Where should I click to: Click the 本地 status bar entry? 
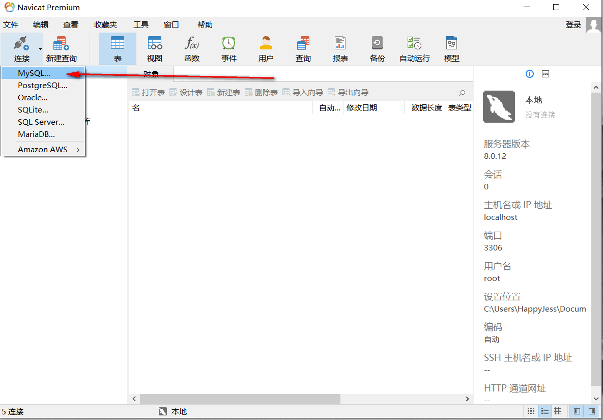(x=173, y=411)
